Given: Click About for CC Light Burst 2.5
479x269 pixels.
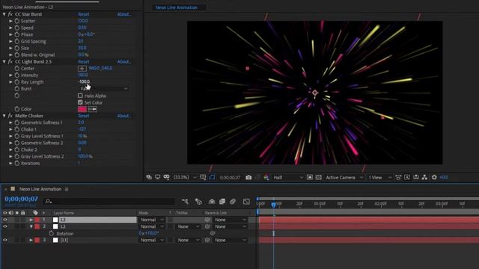Looking at the screenshot, I should coord(124,61).
